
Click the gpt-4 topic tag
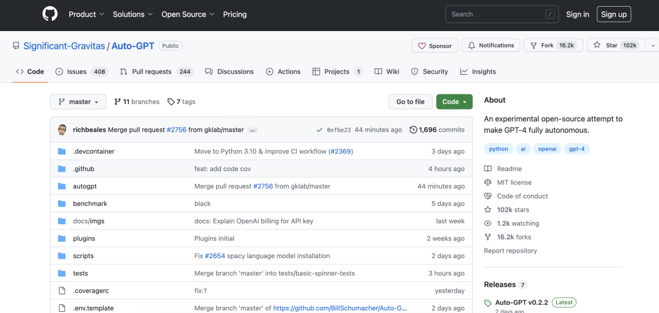[577, 149]
